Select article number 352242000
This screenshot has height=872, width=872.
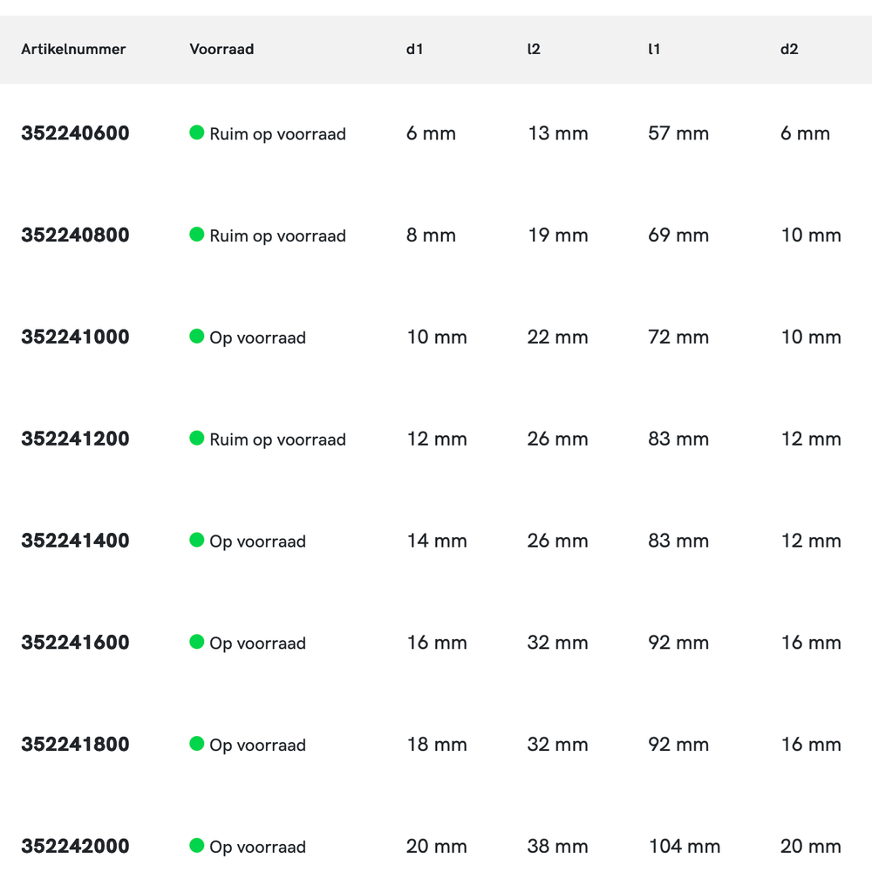pyautogui.click(x=75, y=847)
